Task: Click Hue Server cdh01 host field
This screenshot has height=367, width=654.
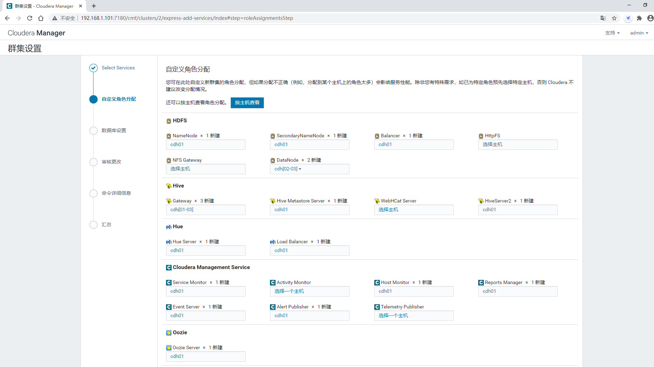Action: coord(206,251)
